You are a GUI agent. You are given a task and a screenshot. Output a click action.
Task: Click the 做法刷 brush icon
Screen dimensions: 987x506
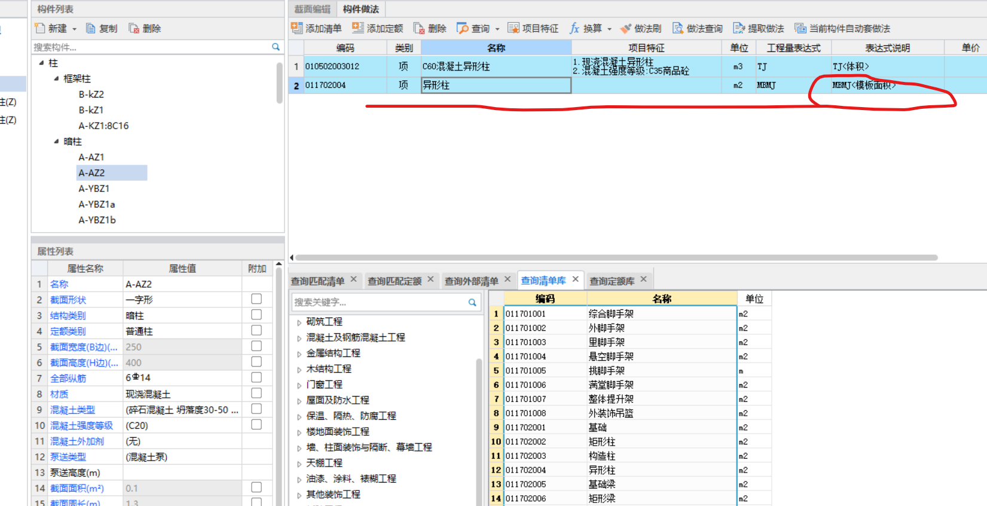[x=625, y=28]
